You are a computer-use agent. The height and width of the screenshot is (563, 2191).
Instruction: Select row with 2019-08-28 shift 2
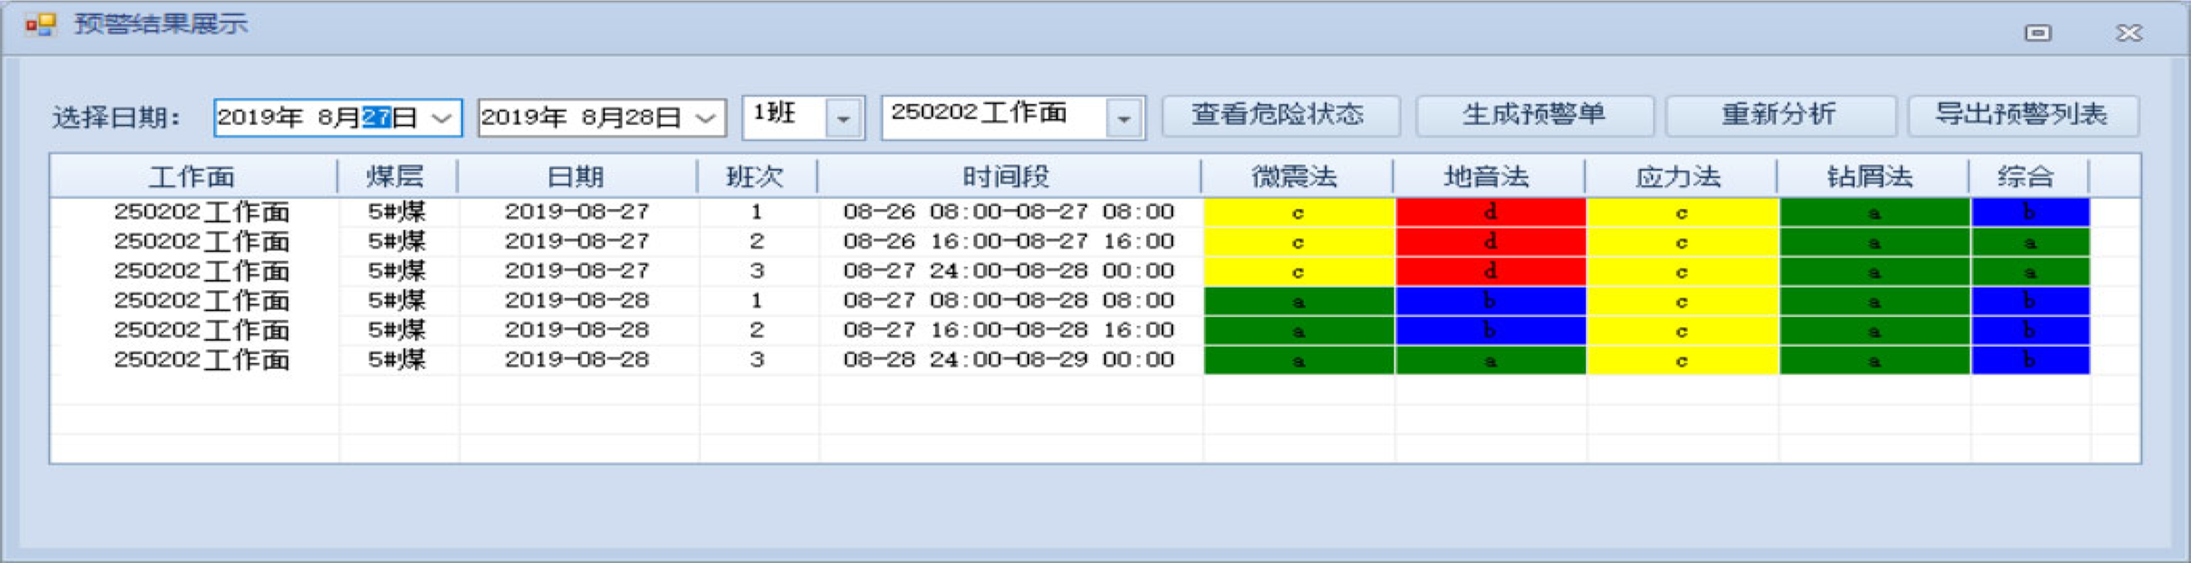point(577,331)
